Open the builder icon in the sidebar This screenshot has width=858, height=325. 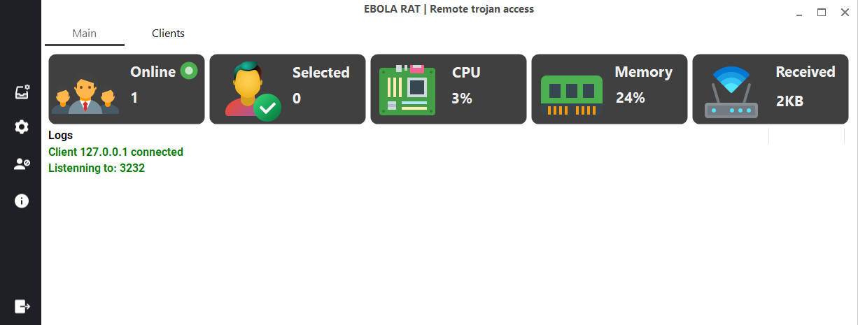[x=22, y=92]
